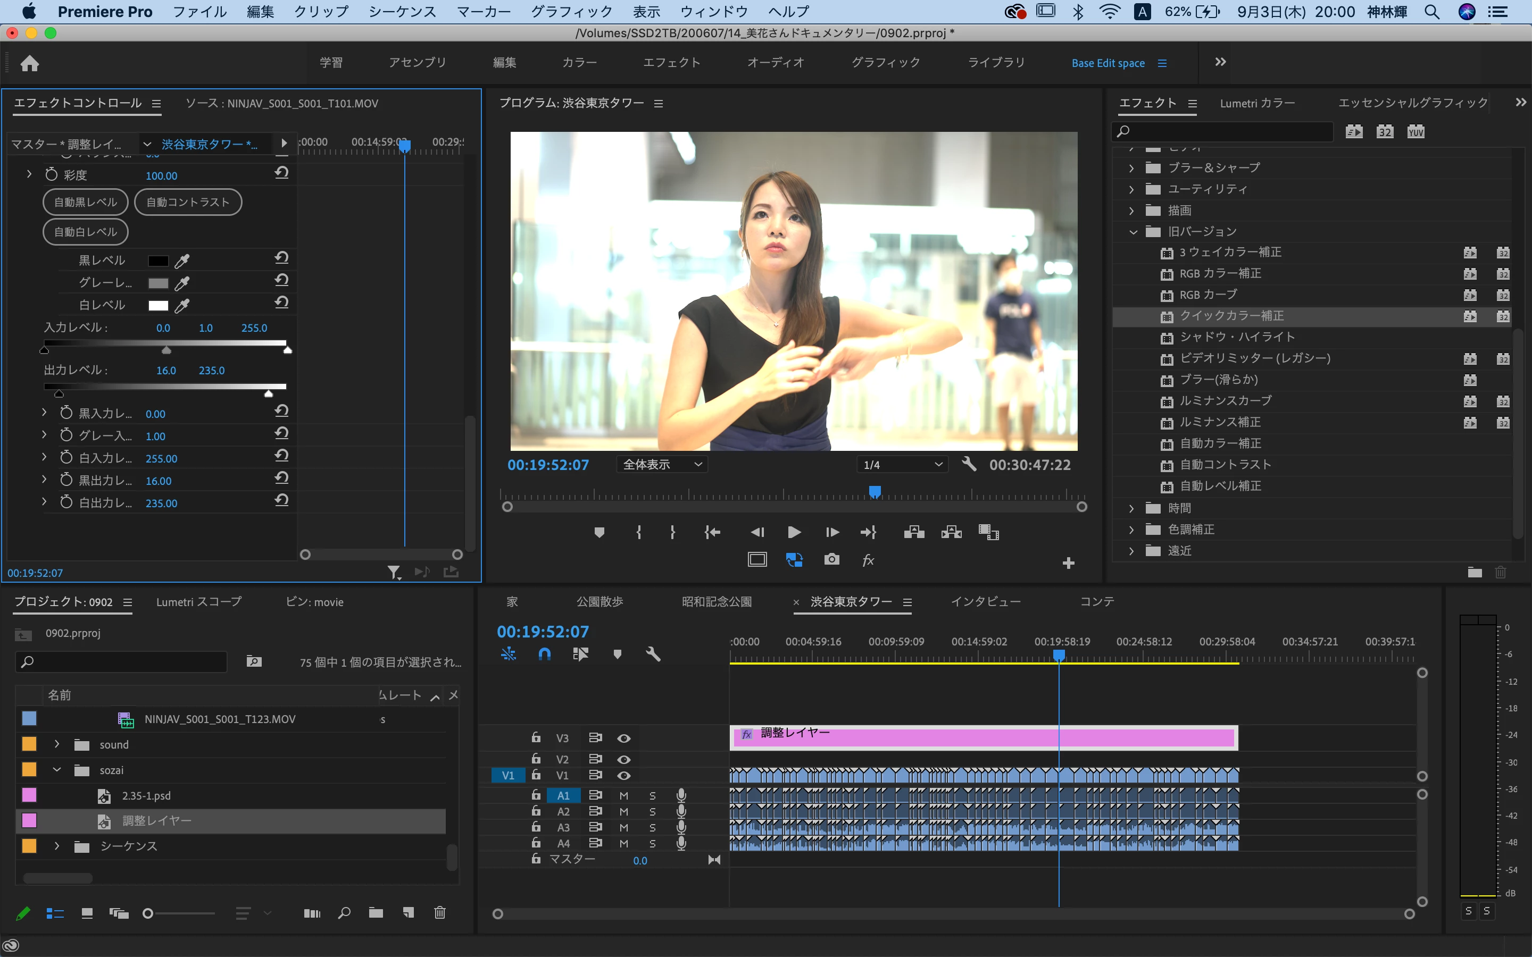This screenshot has height=957, width=1532.
Task: Reset the saturation (彩度) parameter
Action: pyautogui.click(x=282, y=173)
